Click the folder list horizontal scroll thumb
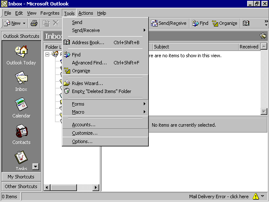The image size is (269, 202). pyautogui.click(x=63, y=187)
